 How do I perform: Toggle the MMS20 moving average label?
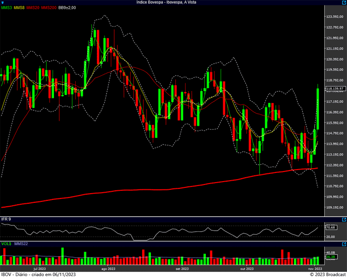click(x=33, y=8)
